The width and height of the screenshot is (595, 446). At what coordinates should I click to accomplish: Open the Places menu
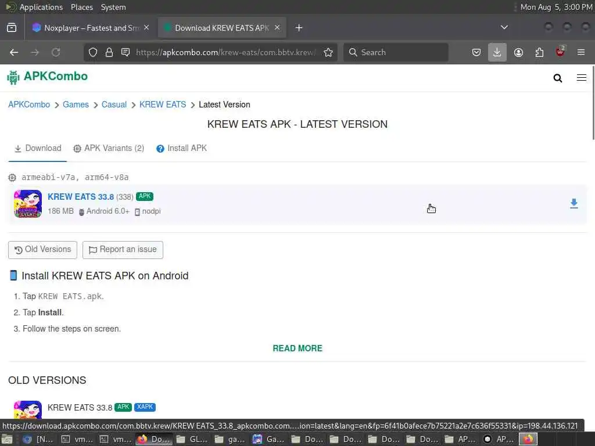coord(82,7)
